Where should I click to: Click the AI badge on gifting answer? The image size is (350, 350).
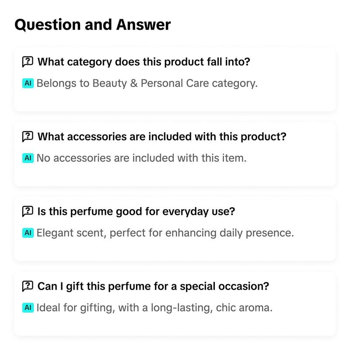tap(28, 308)
